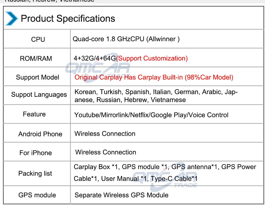
Task: Click the 4+32G/4+64G memory value
Action: tap(95, 58)
